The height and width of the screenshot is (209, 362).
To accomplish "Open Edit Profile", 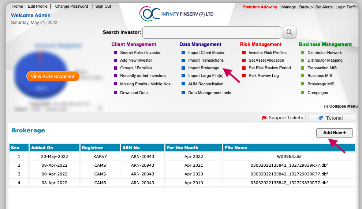I will point(38,6).
